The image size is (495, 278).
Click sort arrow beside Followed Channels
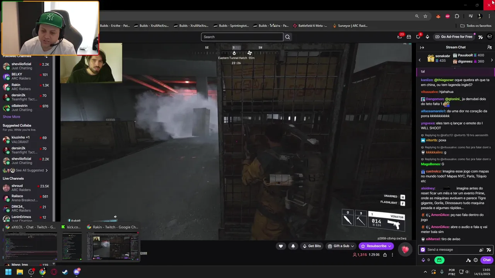click(46, 56)
